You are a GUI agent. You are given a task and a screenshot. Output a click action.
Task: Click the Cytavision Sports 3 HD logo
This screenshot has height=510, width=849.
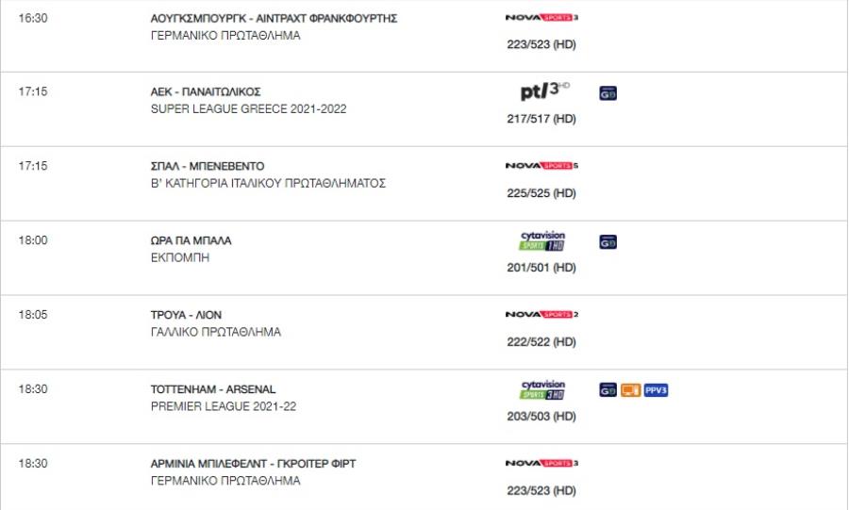[x=542, y=389]
